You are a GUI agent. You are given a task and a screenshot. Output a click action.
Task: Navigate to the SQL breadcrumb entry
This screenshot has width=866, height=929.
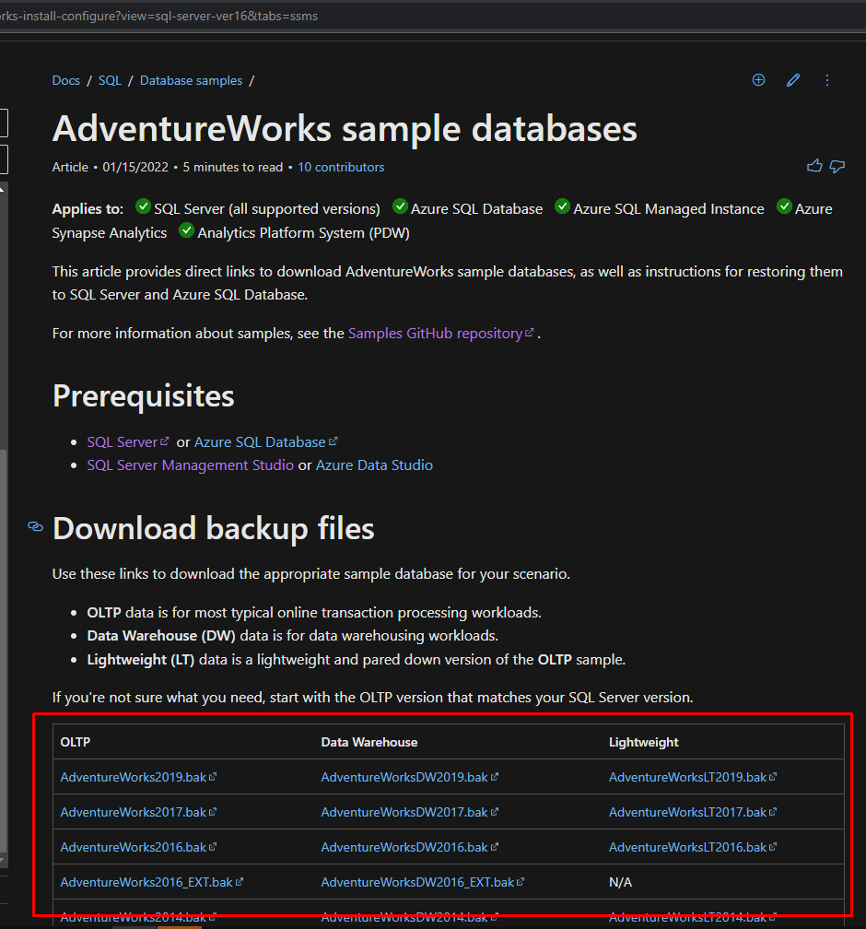(x=110, y=80)
